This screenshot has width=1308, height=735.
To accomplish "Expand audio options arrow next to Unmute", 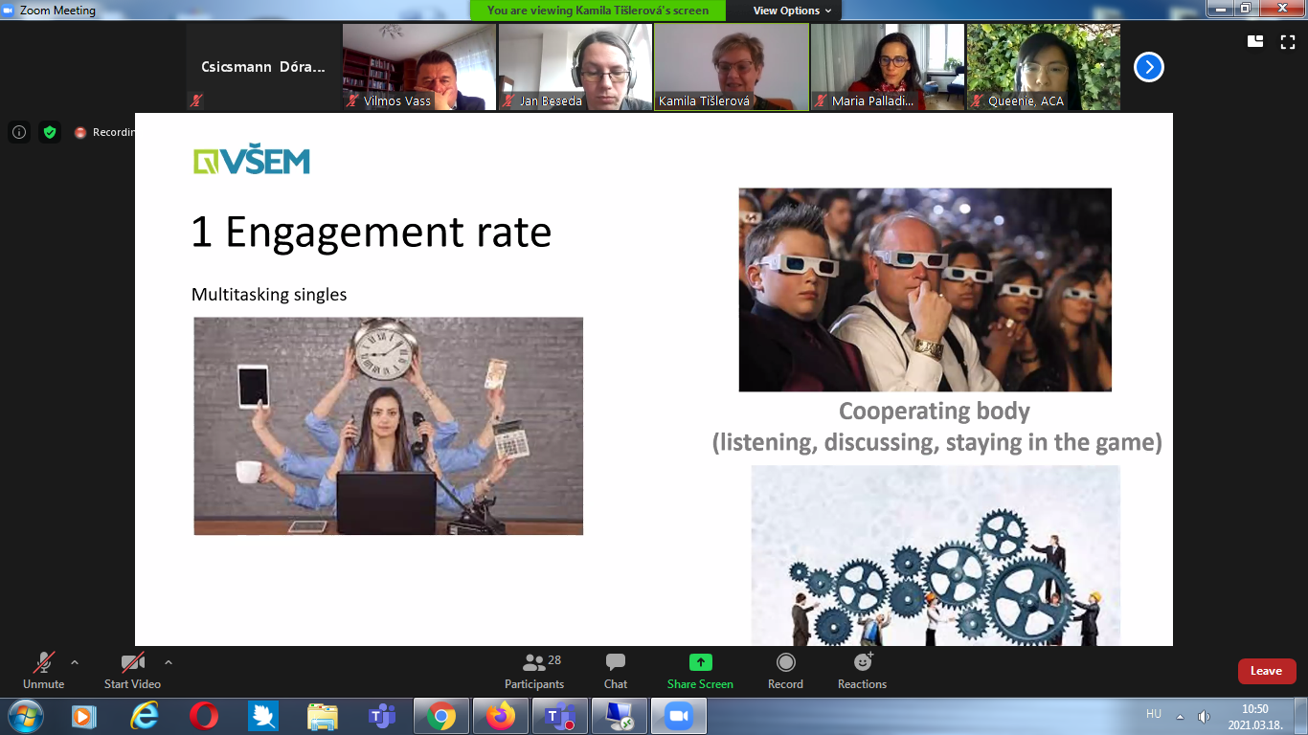I will click(x=75, y=662).
